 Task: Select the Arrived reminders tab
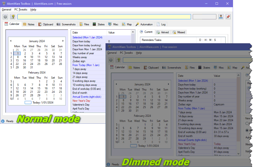click(x=162, y=32)
